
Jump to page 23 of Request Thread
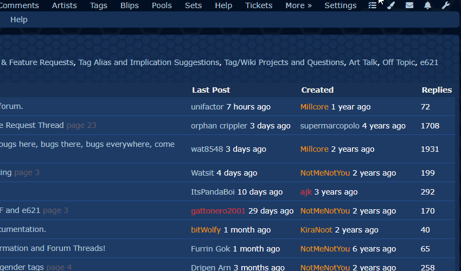81,125
